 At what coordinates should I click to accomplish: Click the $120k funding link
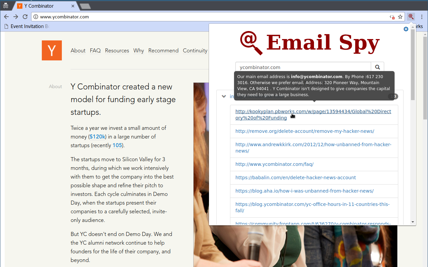pyautogui.click(x=97, y=137)
